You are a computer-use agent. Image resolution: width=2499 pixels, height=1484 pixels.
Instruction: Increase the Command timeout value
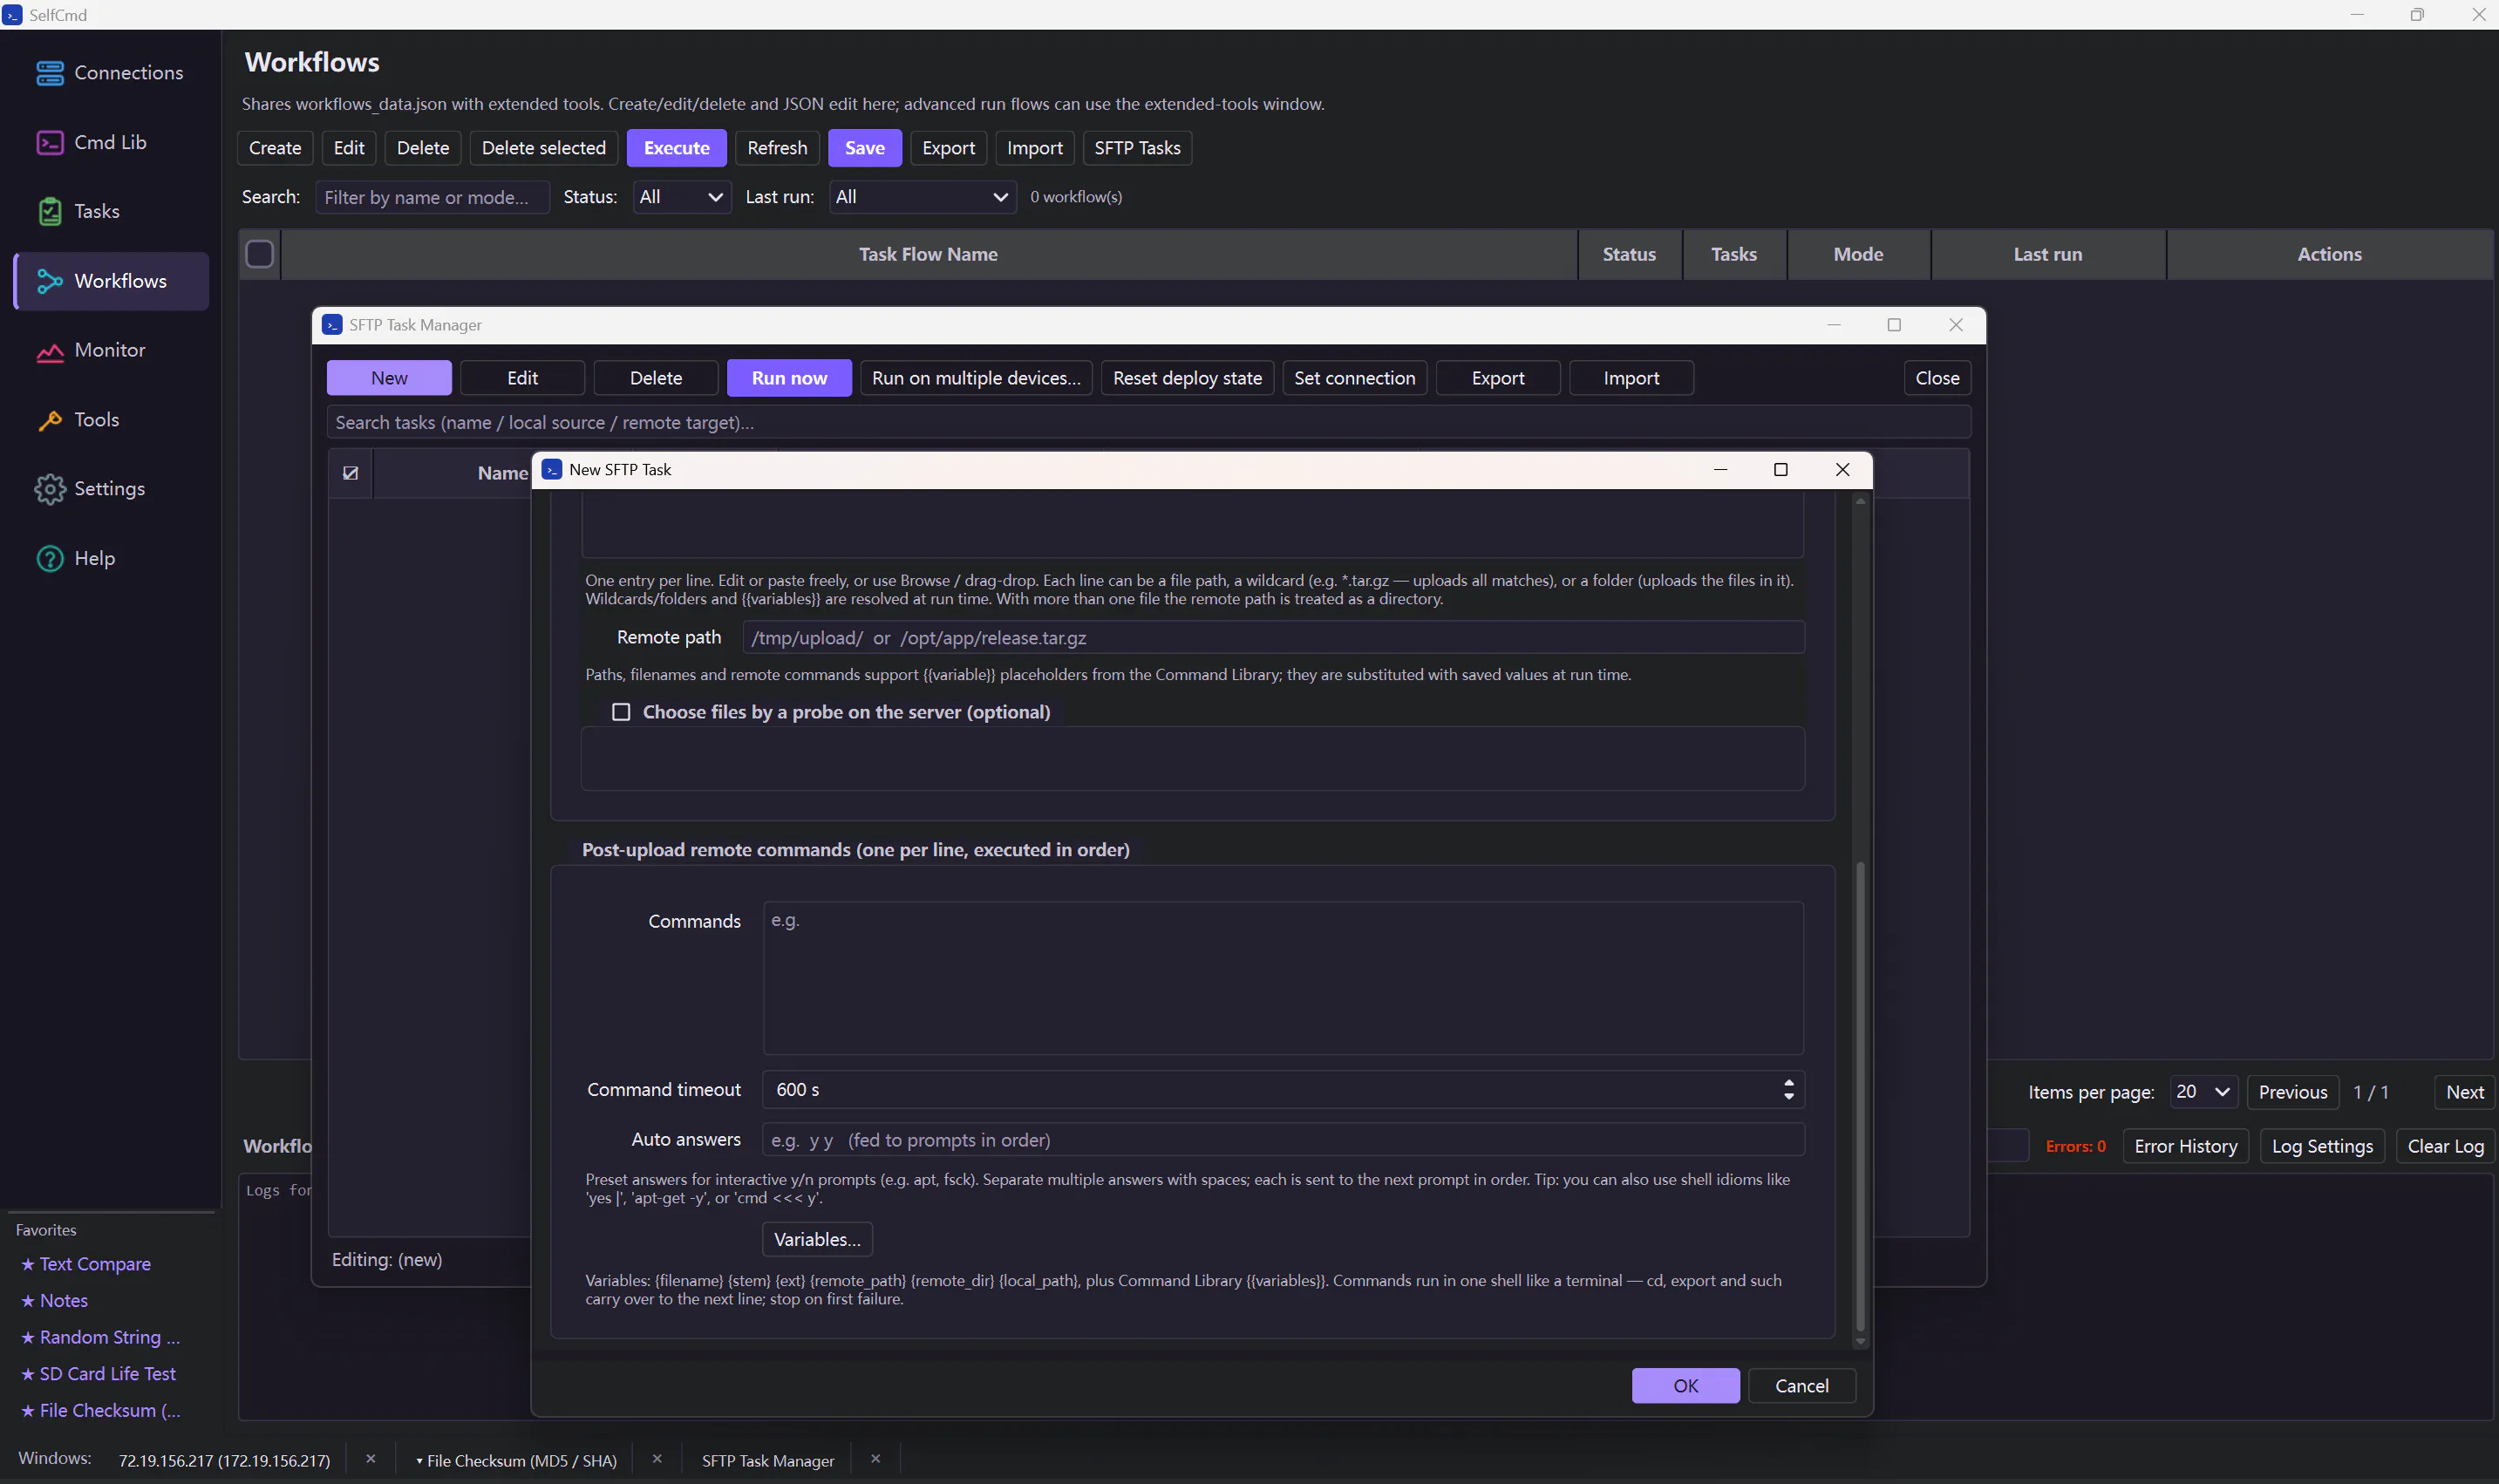click(1789, 1083)
